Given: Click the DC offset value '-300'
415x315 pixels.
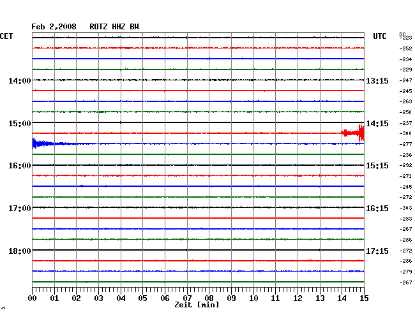Looking at the screenshot, I should pos(405,133).
